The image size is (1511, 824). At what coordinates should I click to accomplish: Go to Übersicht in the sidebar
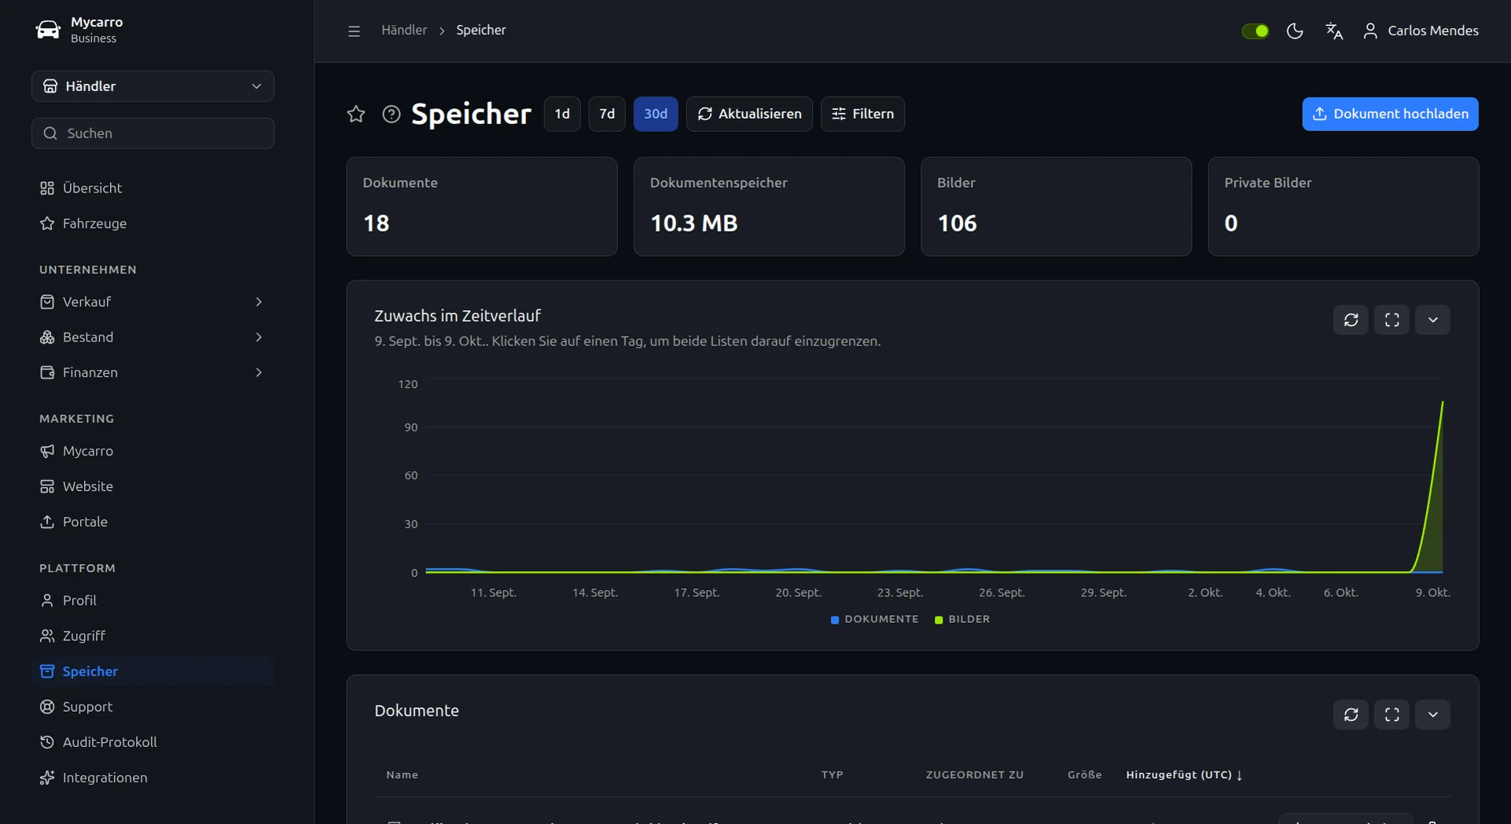click(153, 188)
